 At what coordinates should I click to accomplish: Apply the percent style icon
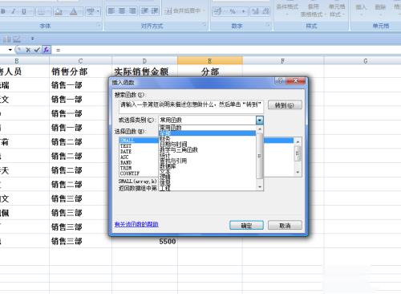pyautogui.click(x=233, y=11)
